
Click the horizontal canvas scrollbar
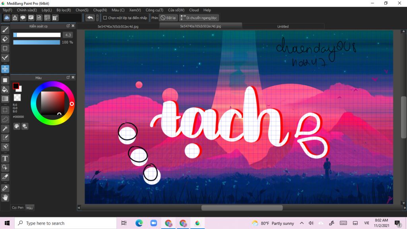pyautogui.click(x=242, y=208)
